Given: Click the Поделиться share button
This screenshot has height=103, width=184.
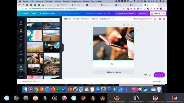Looking at the screenshot, I should point(143,13).
